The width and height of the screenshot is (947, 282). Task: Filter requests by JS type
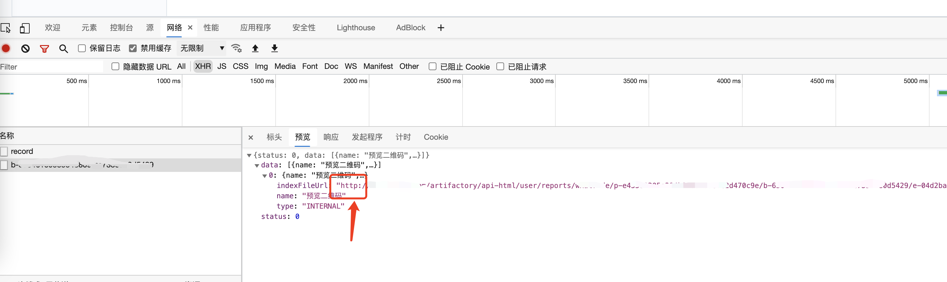(x=222, y=66)
